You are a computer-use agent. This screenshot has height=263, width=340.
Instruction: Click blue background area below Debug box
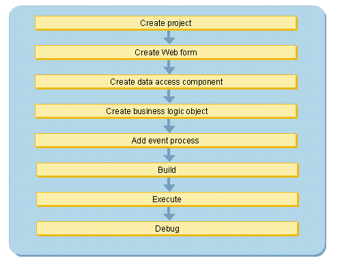(167, 245)
